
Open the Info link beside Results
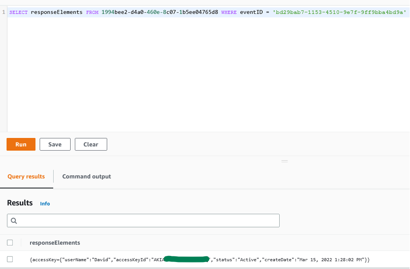tap(45, 203)
